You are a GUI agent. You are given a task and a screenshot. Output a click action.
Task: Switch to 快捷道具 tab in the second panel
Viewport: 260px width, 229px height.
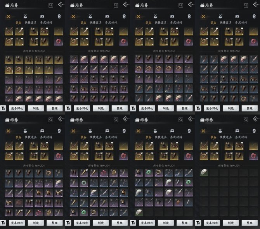[96, 23]
